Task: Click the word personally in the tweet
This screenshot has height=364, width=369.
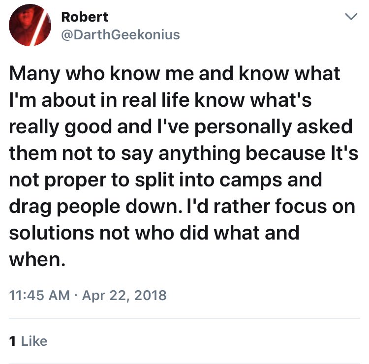Action: pyautogui.click(x=239, y=127)
